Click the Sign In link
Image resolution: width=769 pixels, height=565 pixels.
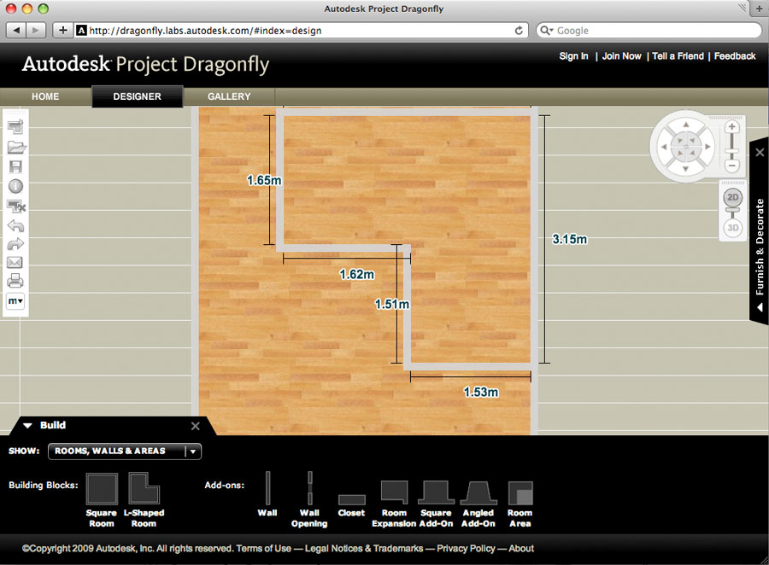[574, 56]
